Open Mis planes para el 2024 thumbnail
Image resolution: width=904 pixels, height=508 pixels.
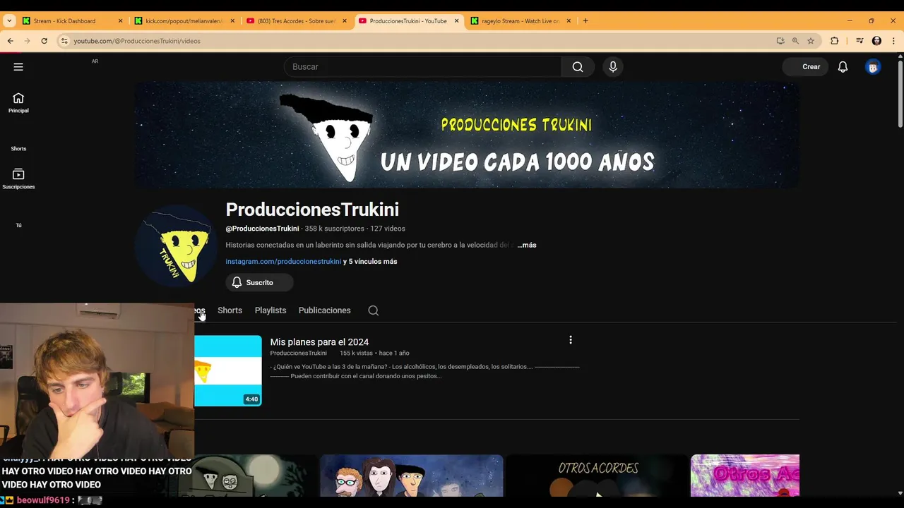click(227, 370)
